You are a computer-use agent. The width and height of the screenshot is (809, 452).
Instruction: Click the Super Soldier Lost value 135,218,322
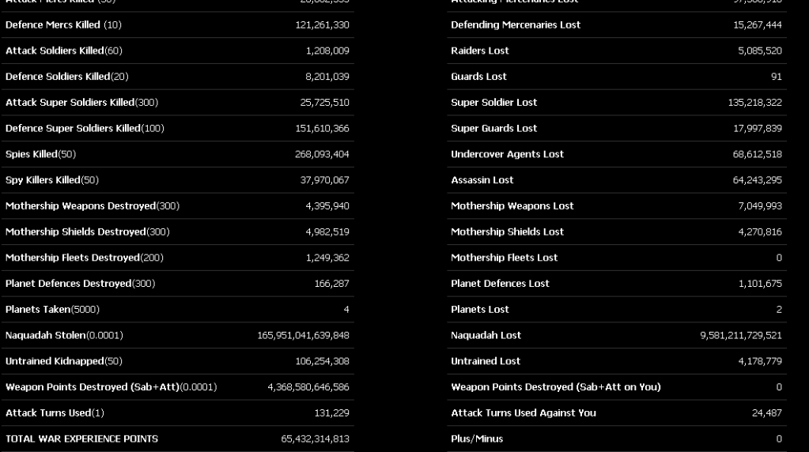click(754, 103)
